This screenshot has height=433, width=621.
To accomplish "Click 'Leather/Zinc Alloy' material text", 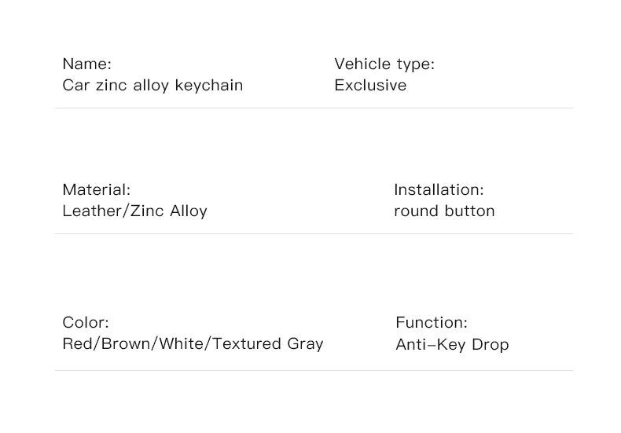I will pyautogui.click(x=134, y=211).
